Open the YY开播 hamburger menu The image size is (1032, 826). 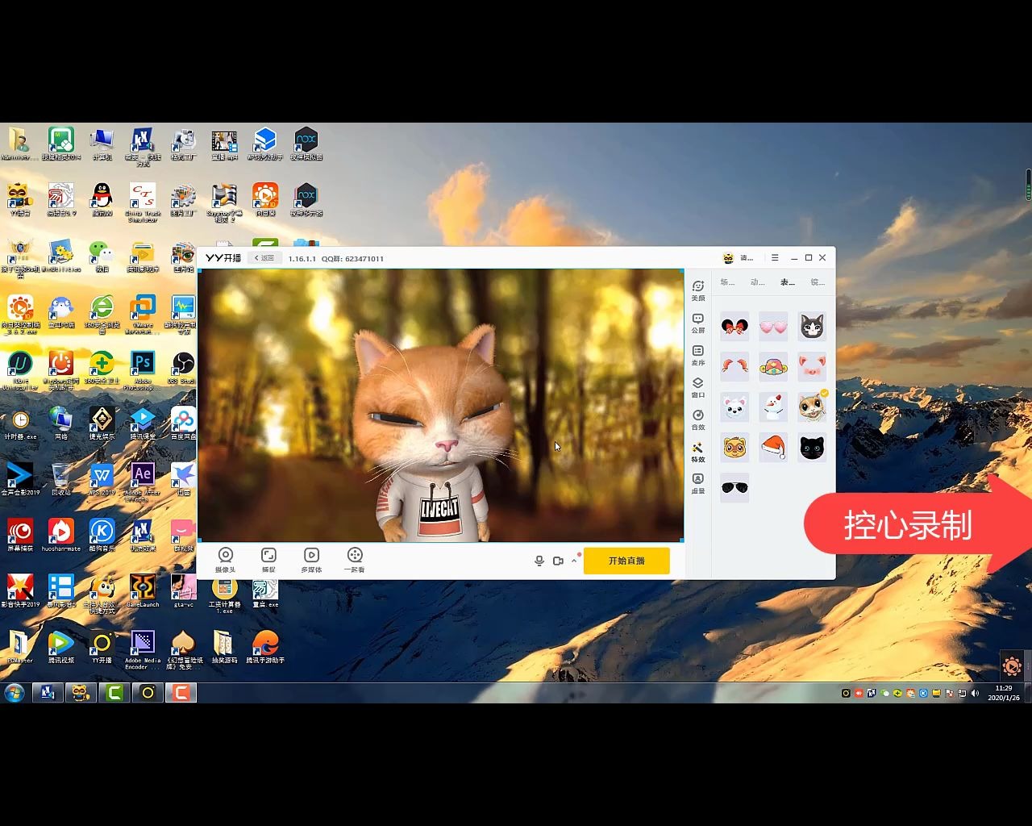pos(775,258)
